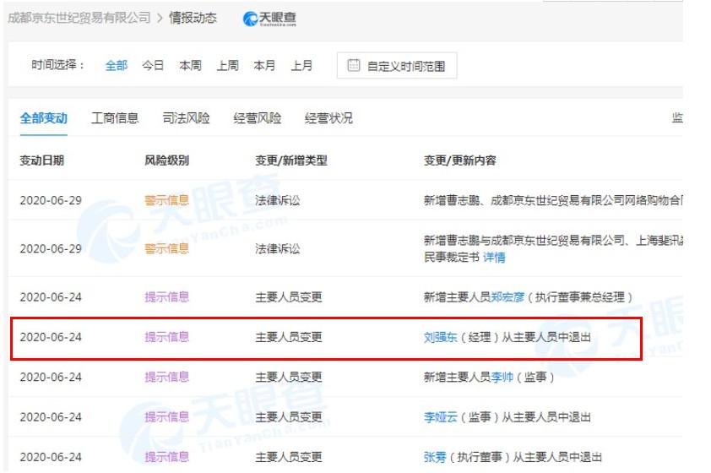Click the 变动日期 column header
Viewport: 711px width, 473px height.
point(41,160)
